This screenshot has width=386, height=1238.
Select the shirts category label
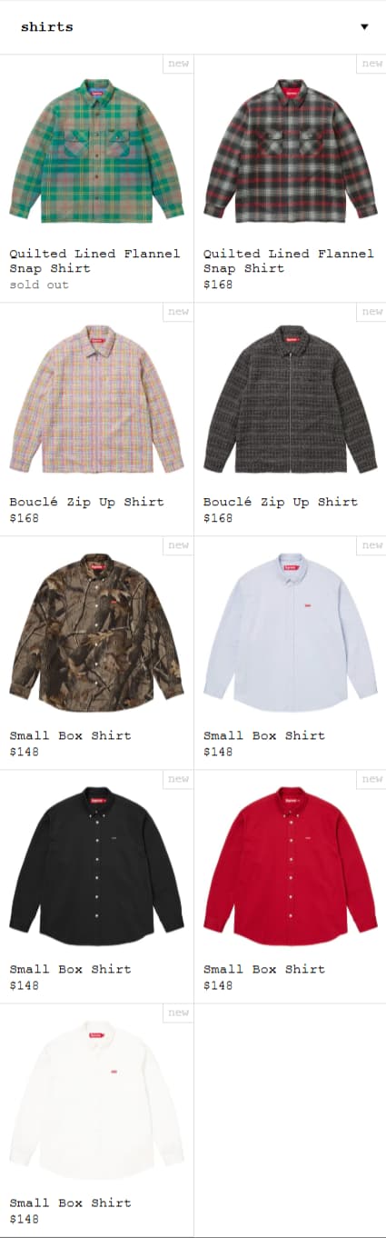point(47,27)
